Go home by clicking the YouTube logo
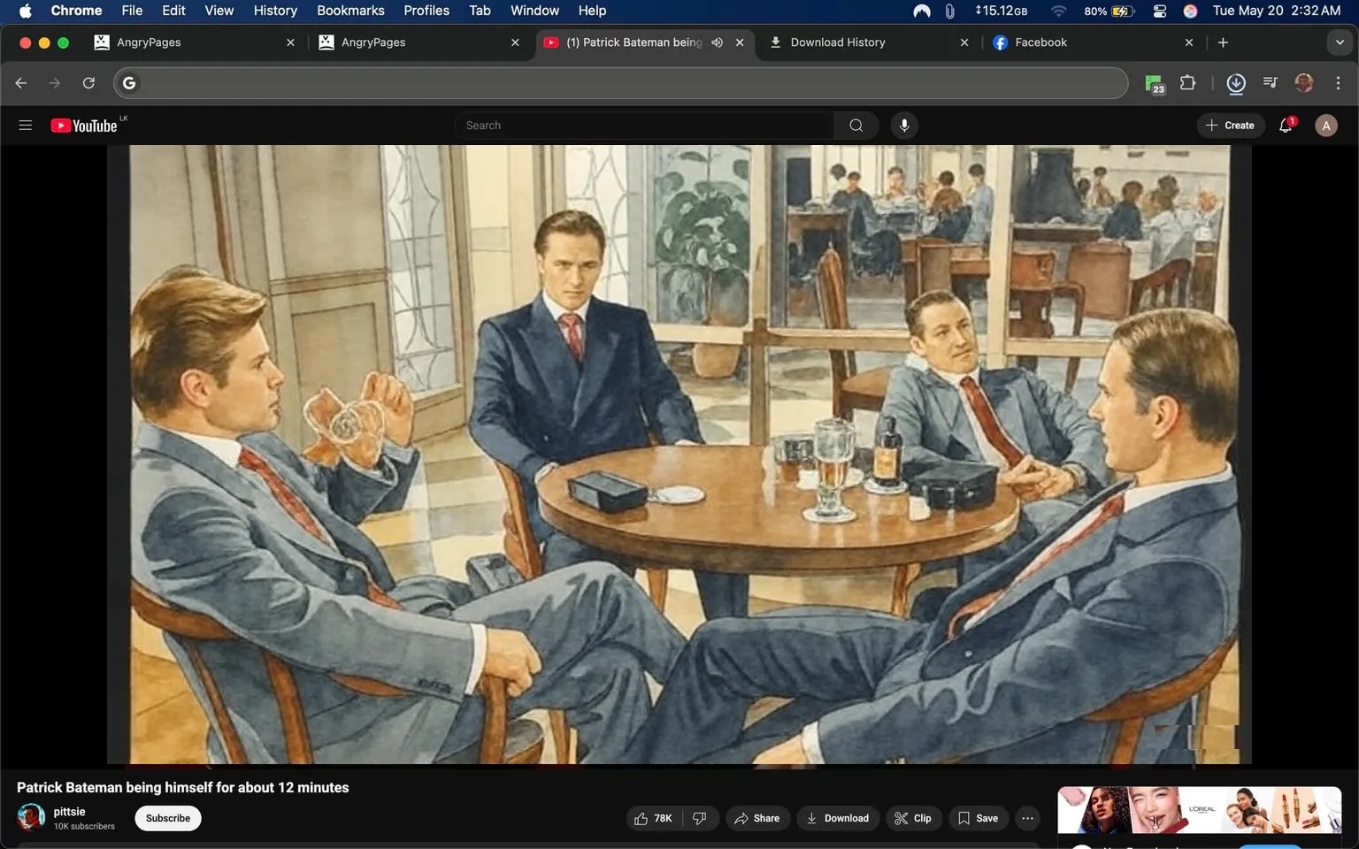The width and height of the screenshot is (1359, 849). (84, 125)
